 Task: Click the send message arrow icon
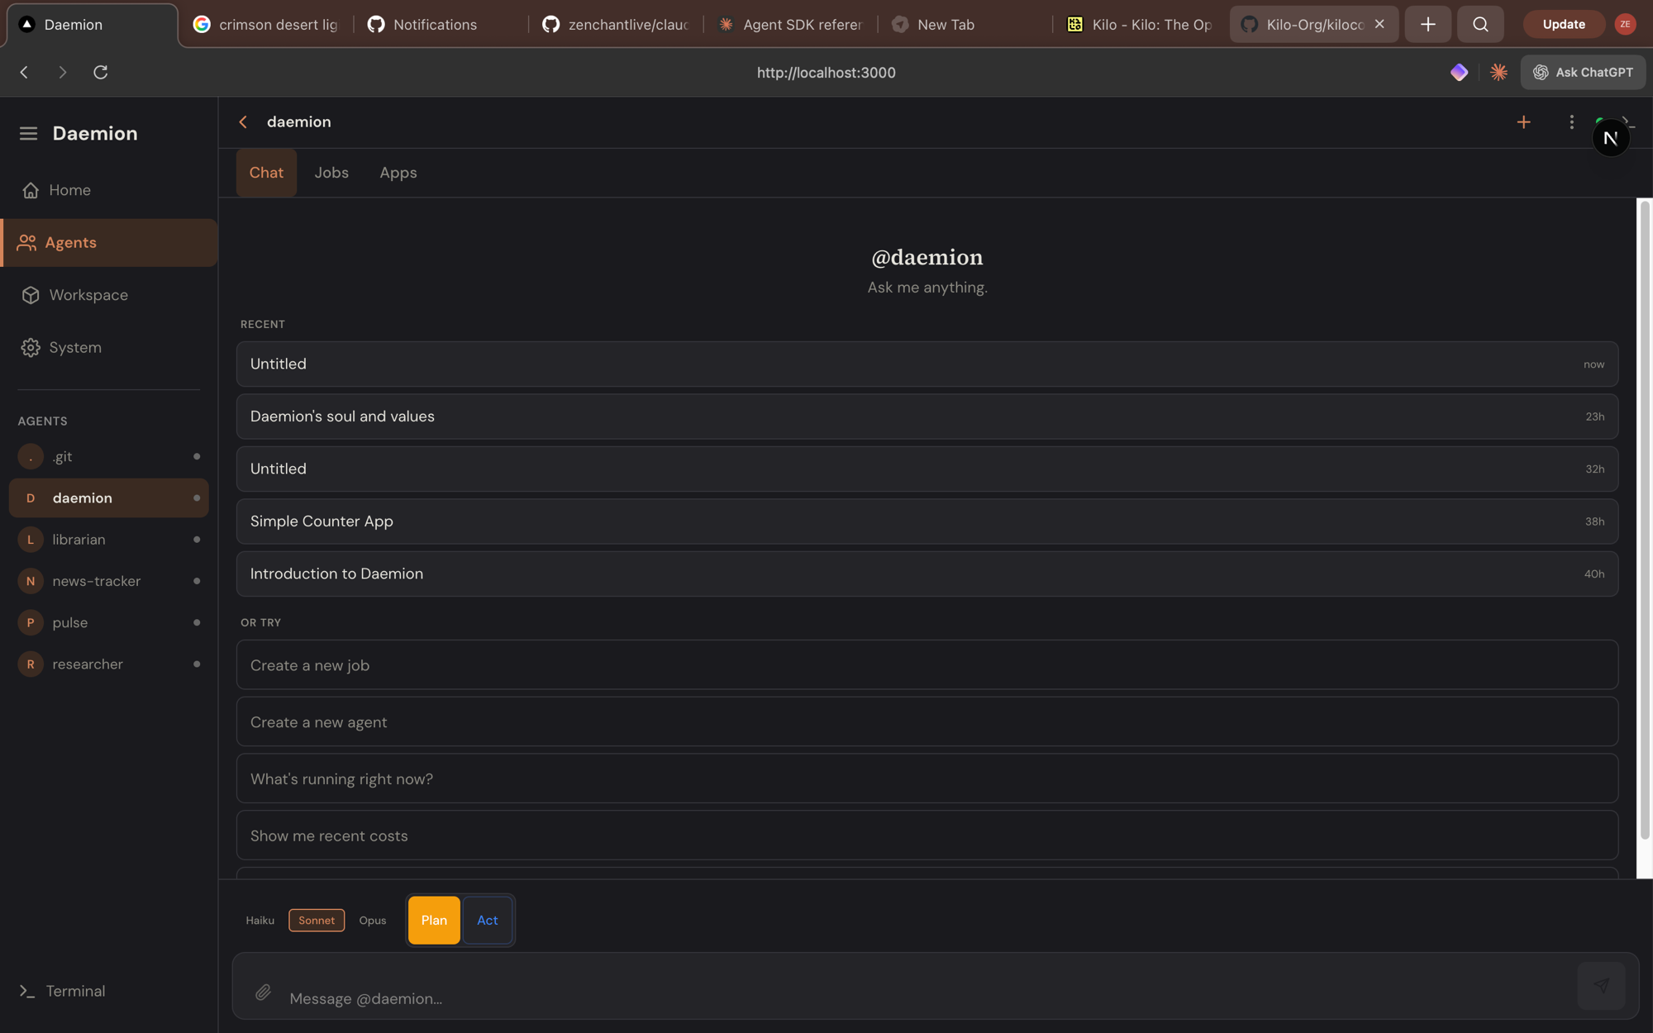click(x=1601, y=985)
